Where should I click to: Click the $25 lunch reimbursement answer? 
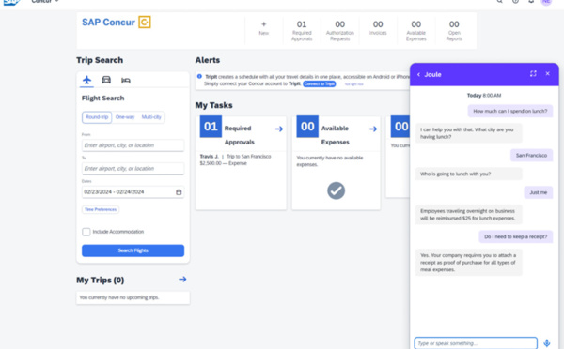(469, 214)
